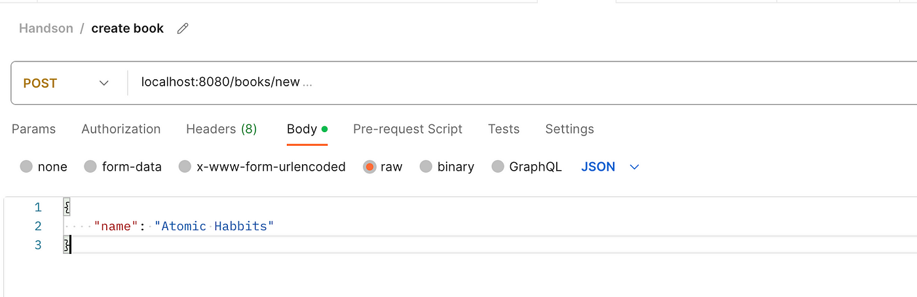The image size is (917, 297).
Task: Go to the Tests tab
Action: tap(504, 129)
